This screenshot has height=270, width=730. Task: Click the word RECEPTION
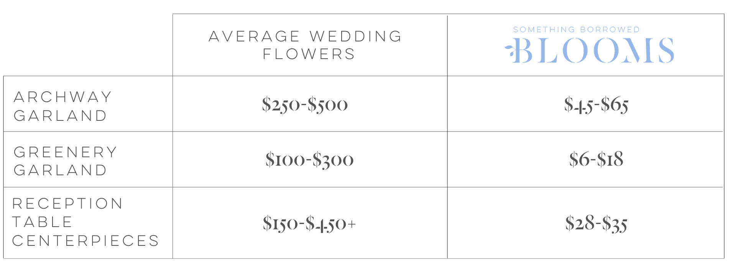[67, 204]
